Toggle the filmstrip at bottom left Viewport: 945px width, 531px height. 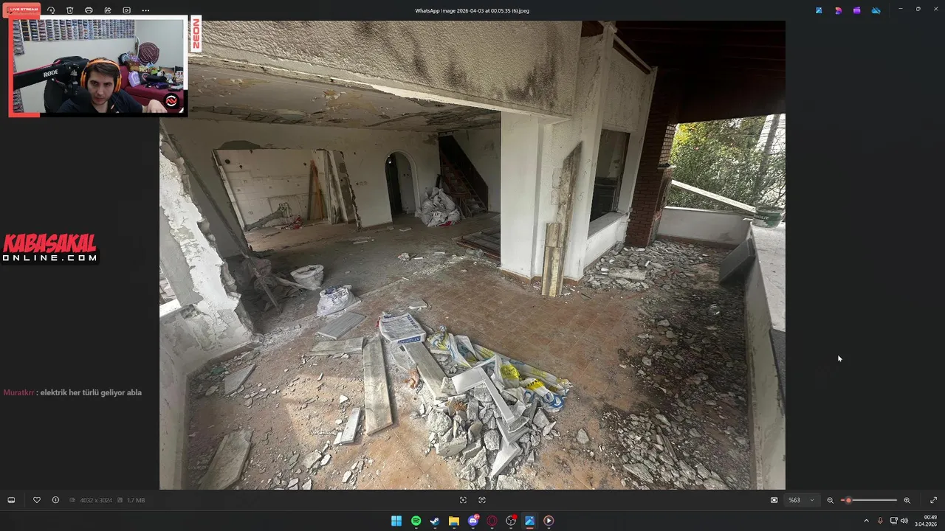(11, 500)
